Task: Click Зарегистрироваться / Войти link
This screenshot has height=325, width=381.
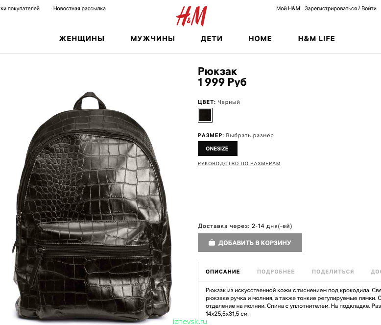Action: tap(340, 8)
